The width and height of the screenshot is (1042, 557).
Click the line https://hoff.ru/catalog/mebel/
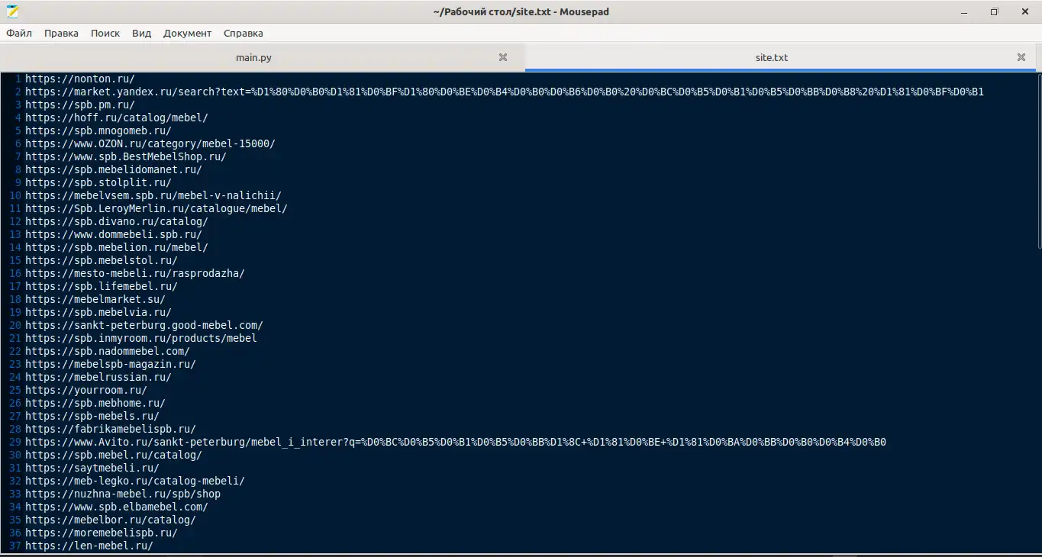click(117, 118)
